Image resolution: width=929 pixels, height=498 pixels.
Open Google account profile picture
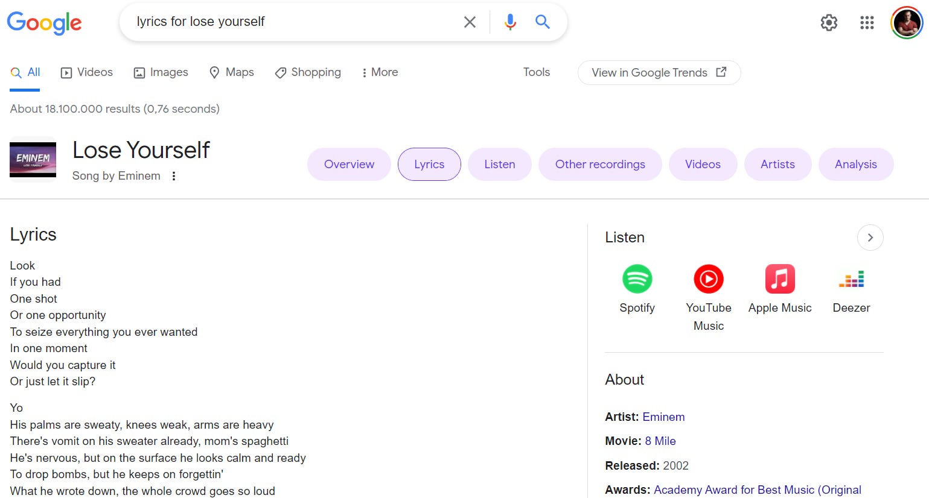tap(907, 23)
